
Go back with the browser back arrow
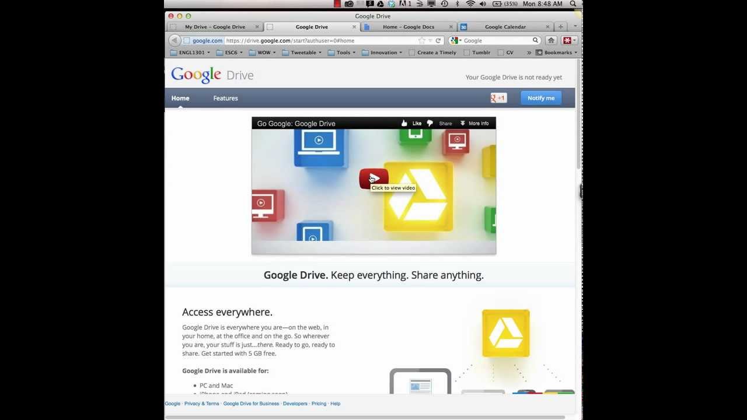(x=174, y=40)
